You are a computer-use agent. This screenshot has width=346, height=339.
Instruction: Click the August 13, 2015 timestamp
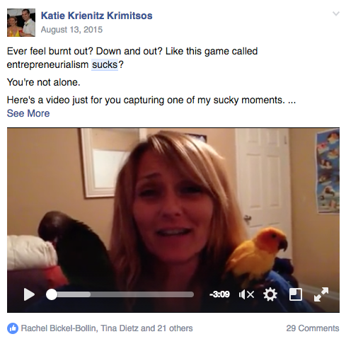click(x=71, y=30)
